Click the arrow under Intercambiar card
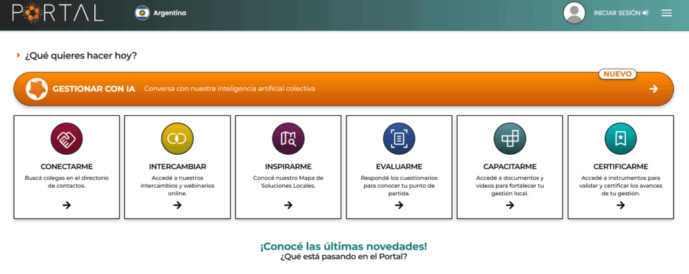689x274 pixels. [x=177, y=205]
